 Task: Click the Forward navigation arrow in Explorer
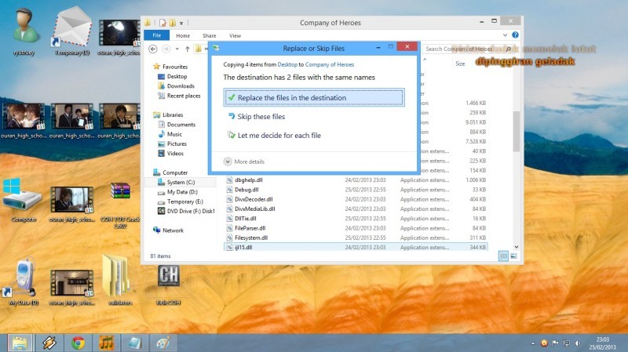pos(166,49)
